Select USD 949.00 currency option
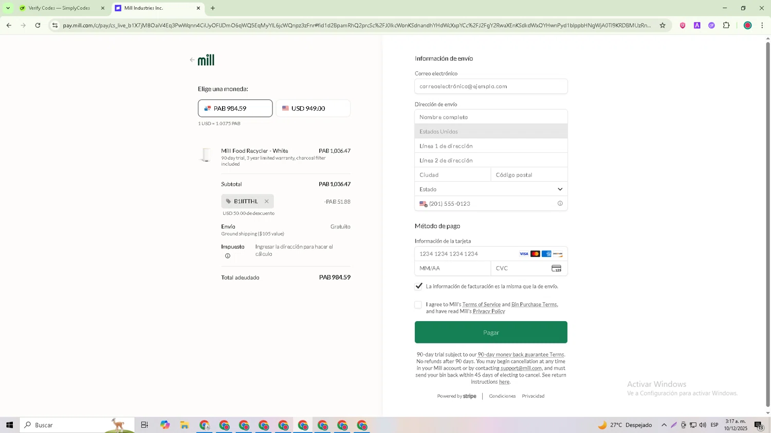This screenshot has width=771, height=433. 313,108
